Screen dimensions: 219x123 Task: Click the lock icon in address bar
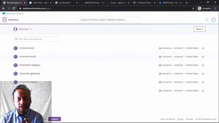pos(20,8)
